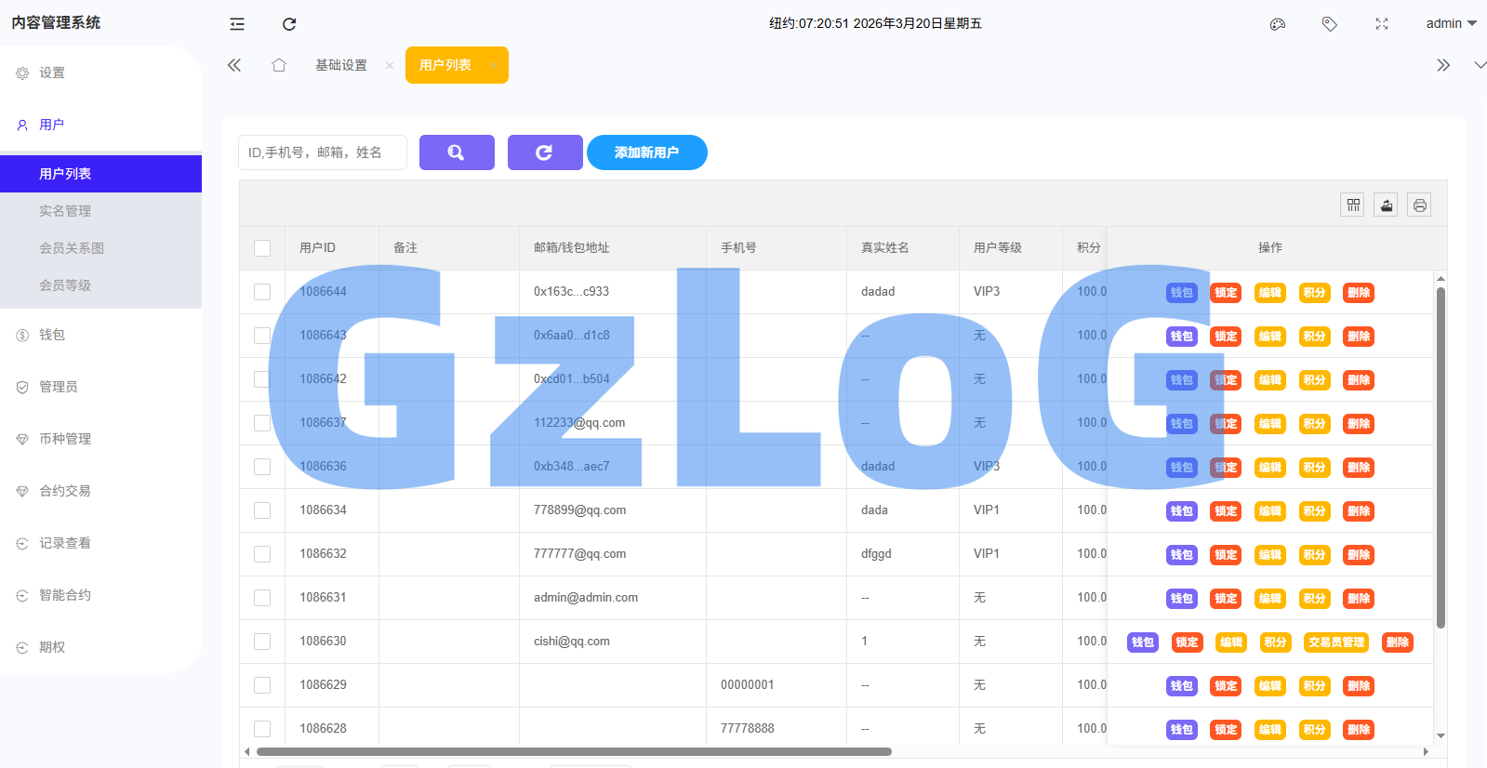The height and width of the screenshot is (768, 1487).
Task: Collapse the sidebar using the menu fold icon
Action: click(x=237, y=24)
